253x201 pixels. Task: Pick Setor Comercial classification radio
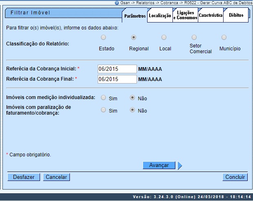pyautogui.click(x=194, y=37)
